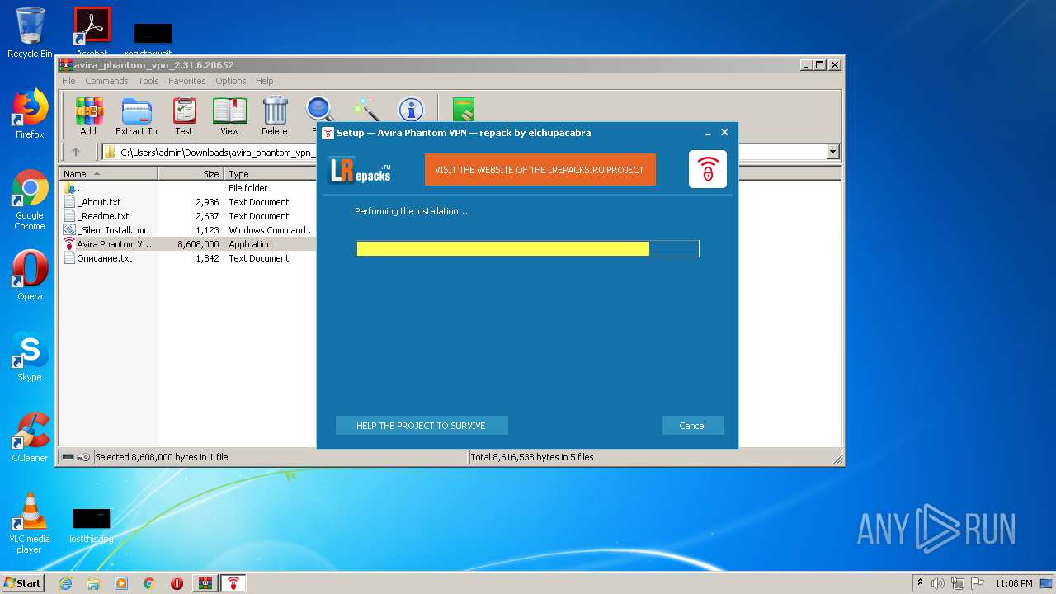Open the address path dropdown in WinRAR

click(x=832, y=152)
